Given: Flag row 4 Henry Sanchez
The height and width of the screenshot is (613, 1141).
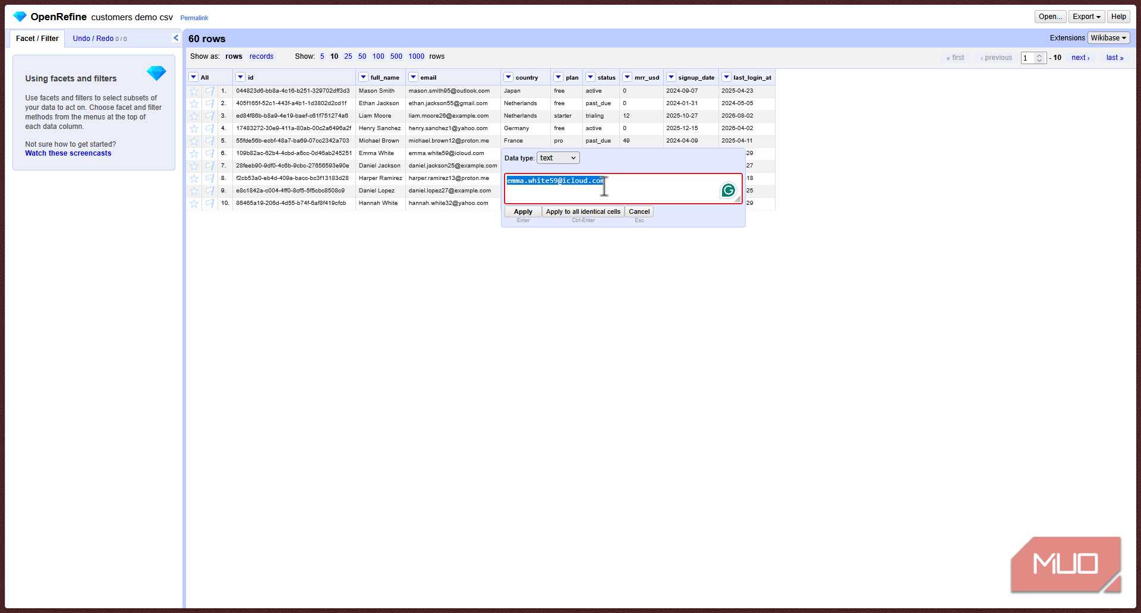Looking at the screenshot, I should click(210, 128).
